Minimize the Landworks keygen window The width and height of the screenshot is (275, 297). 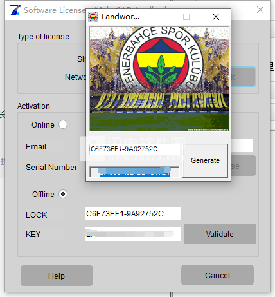point(157,17)
